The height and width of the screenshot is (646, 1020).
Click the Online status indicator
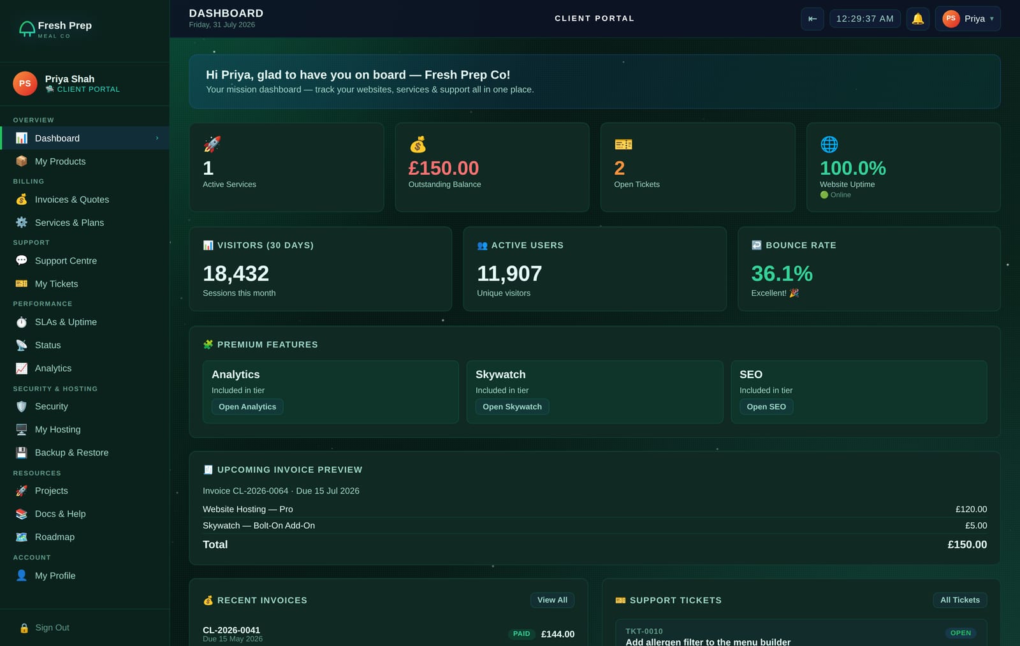(x=835, y=195)
